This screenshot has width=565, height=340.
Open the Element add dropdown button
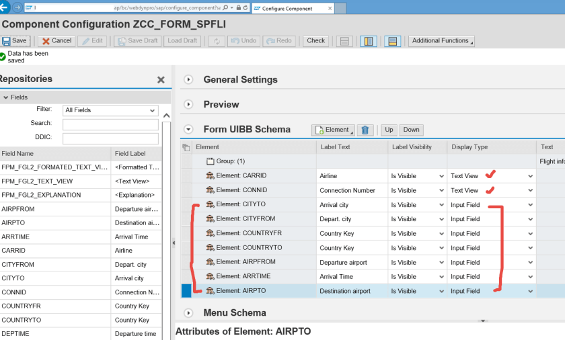click(333, 130)
